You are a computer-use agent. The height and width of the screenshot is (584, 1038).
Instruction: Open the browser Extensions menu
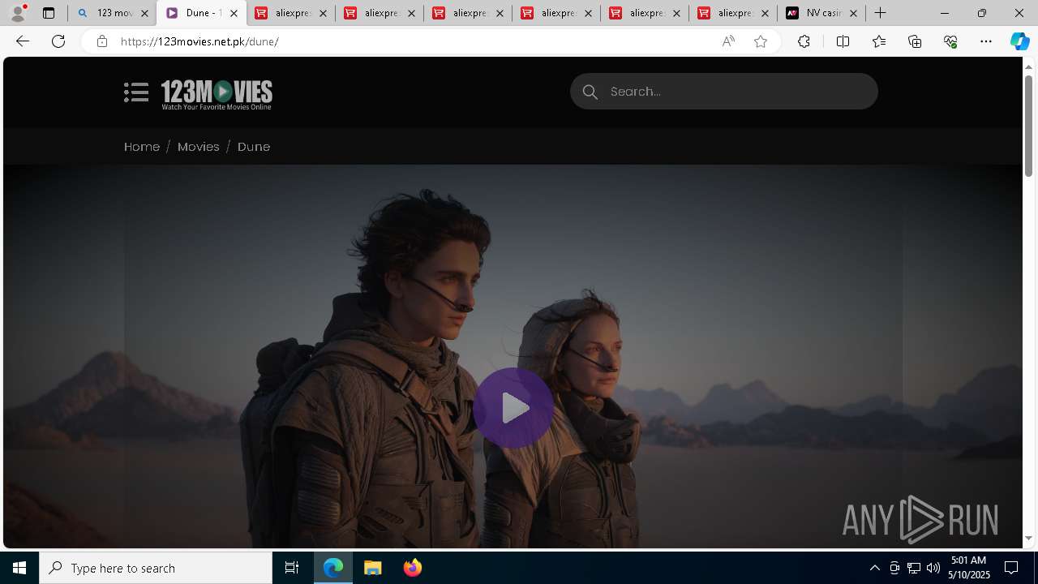coord(804,41)
